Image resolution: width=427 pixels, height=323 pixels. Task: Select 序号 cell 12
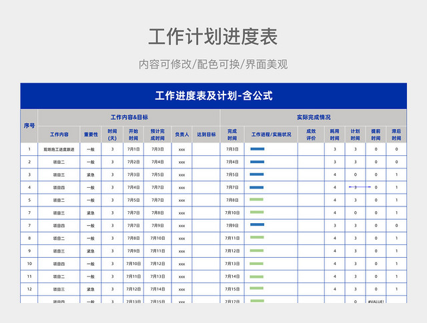[x=29, y=289]
